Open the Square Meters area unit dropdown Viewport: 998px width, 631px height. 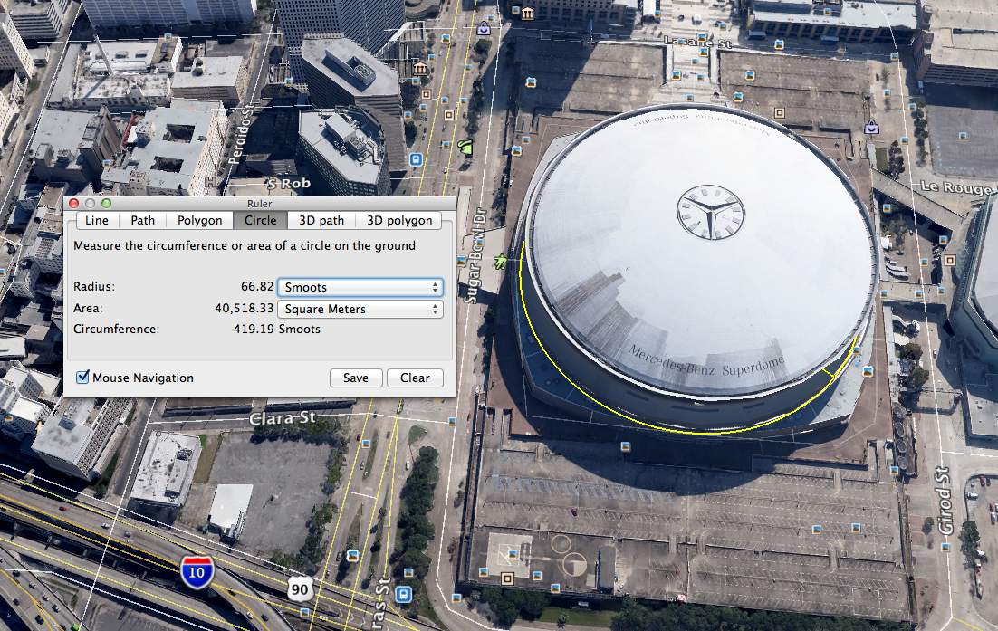point(360,309)
